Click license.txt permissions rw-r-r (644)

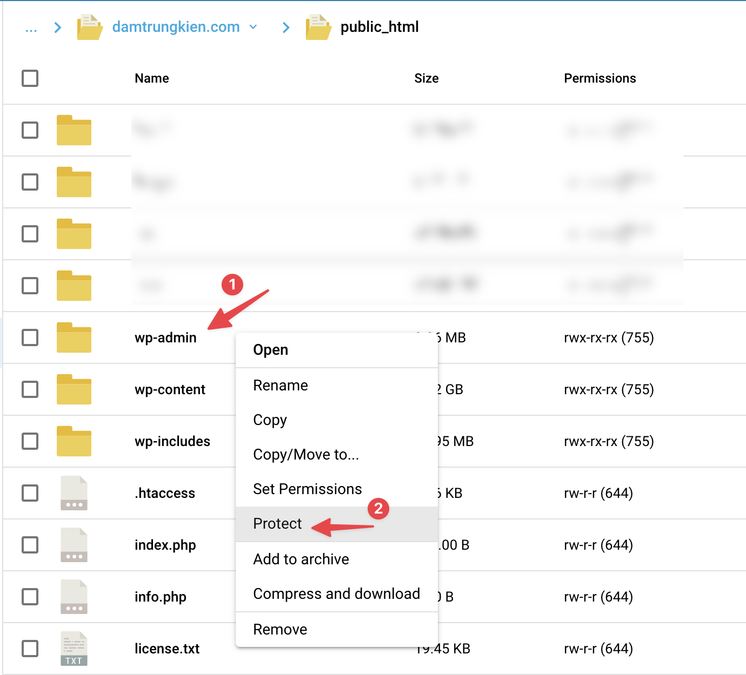[598, 649]
